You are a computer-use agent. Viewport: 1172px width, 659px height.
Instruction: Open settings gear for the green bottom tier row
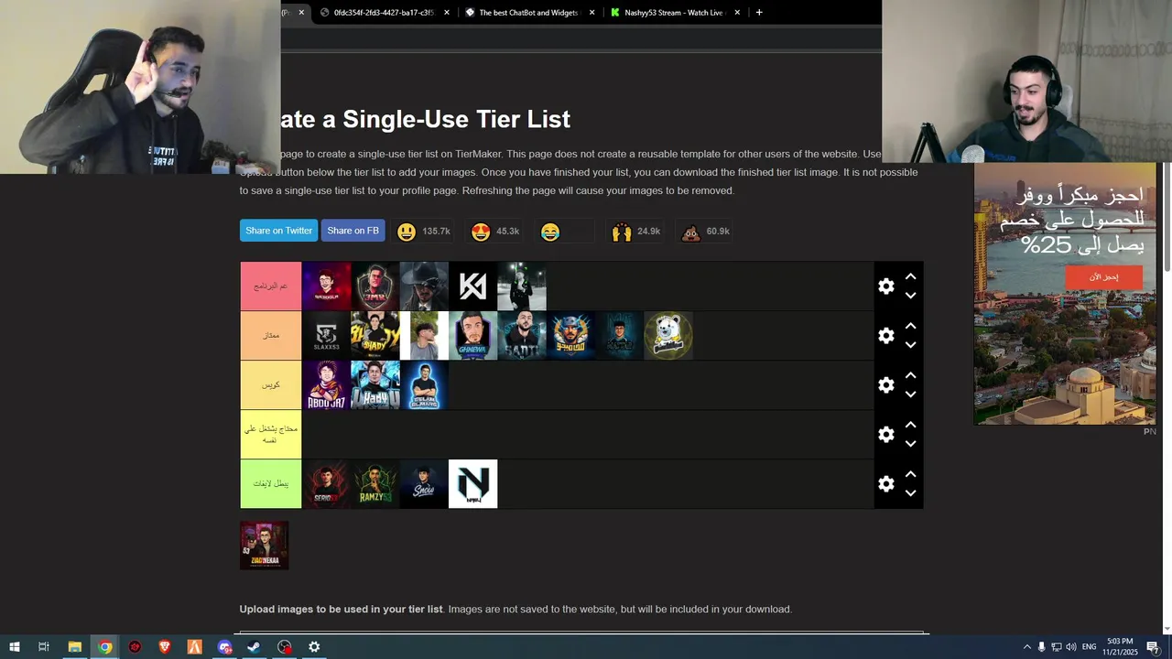885,484
